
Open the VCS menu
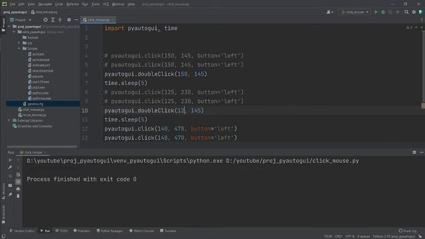pyautogui.click(x=106, y=4)
